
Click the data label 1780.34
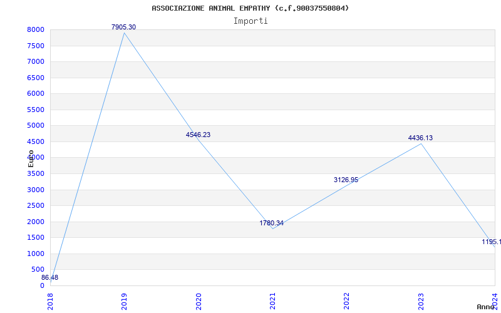272,223
